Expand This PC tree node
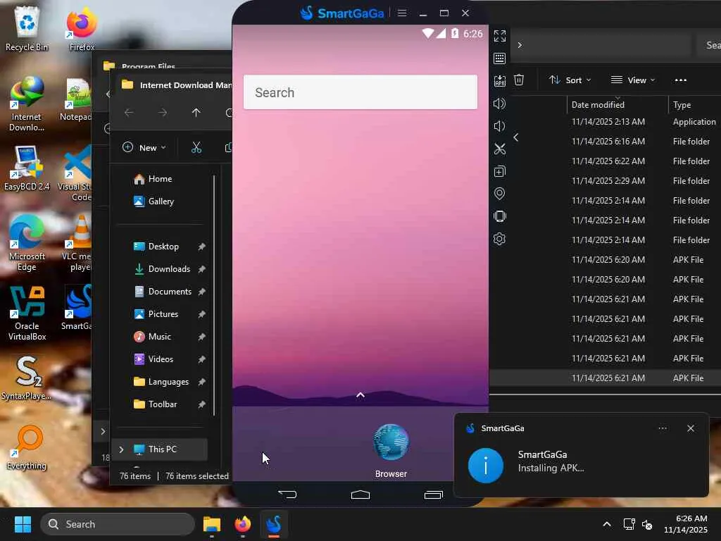Screen dimensions: 721x541 point(121,449)
